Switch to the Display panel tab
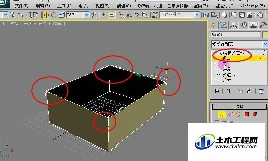The width and height of the screenshot is (268, 161). pyautogui.click(x=254, y=25)
